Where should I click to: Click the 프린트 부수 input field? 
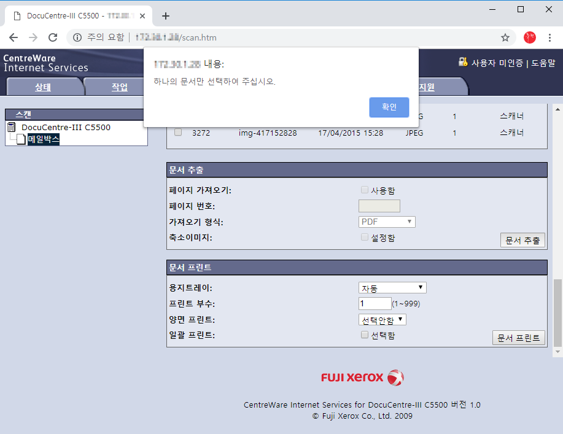pyautogui.click(x=375, y=303)
